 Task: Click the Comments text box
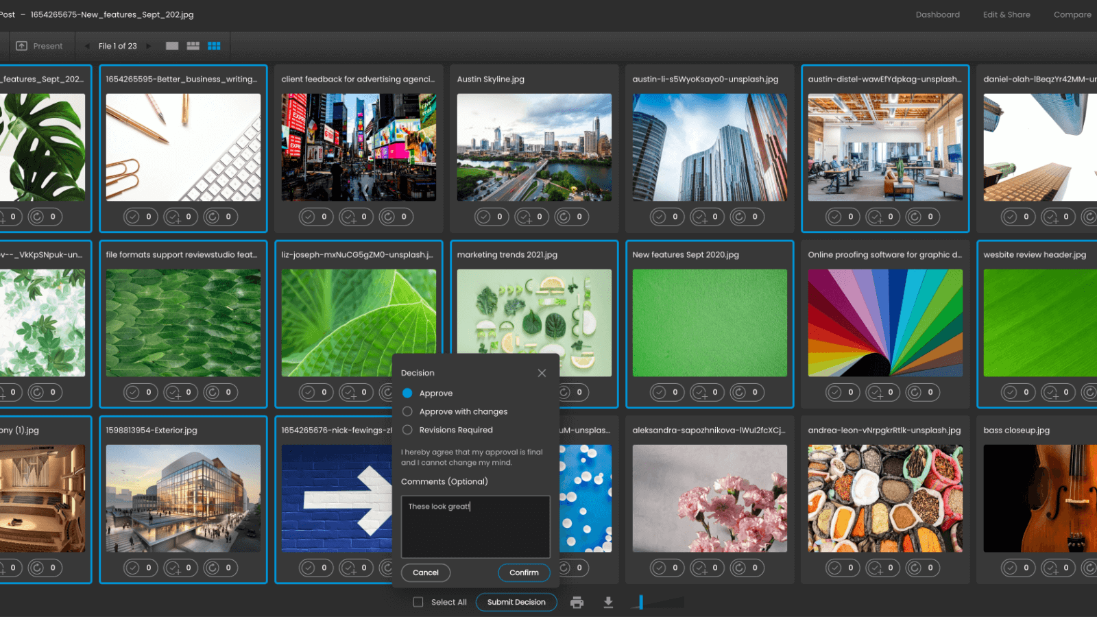(475, 526)
